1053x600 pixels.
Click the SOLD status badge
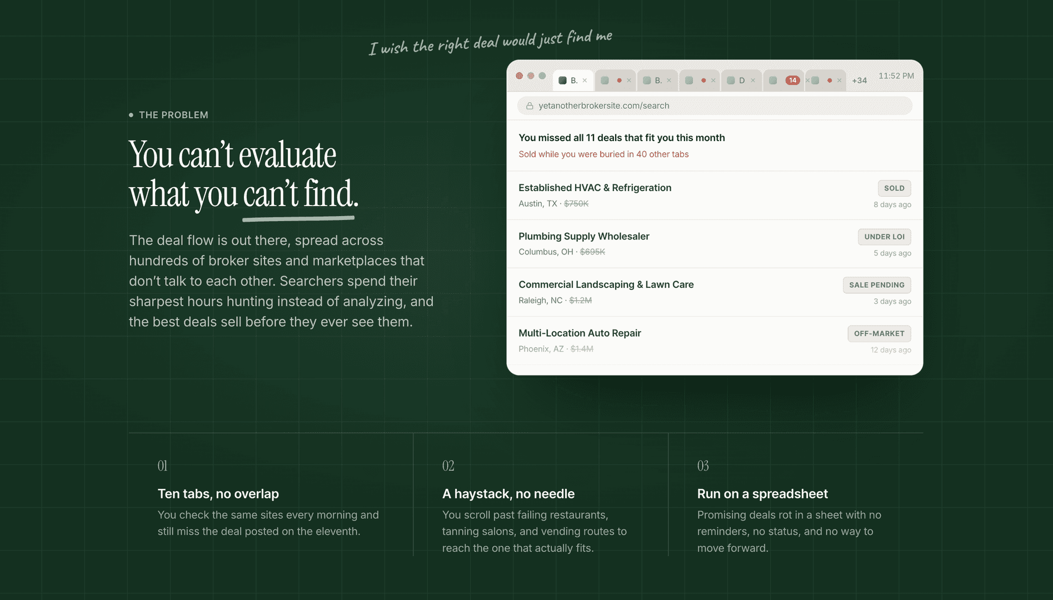(x=894, y=188)
